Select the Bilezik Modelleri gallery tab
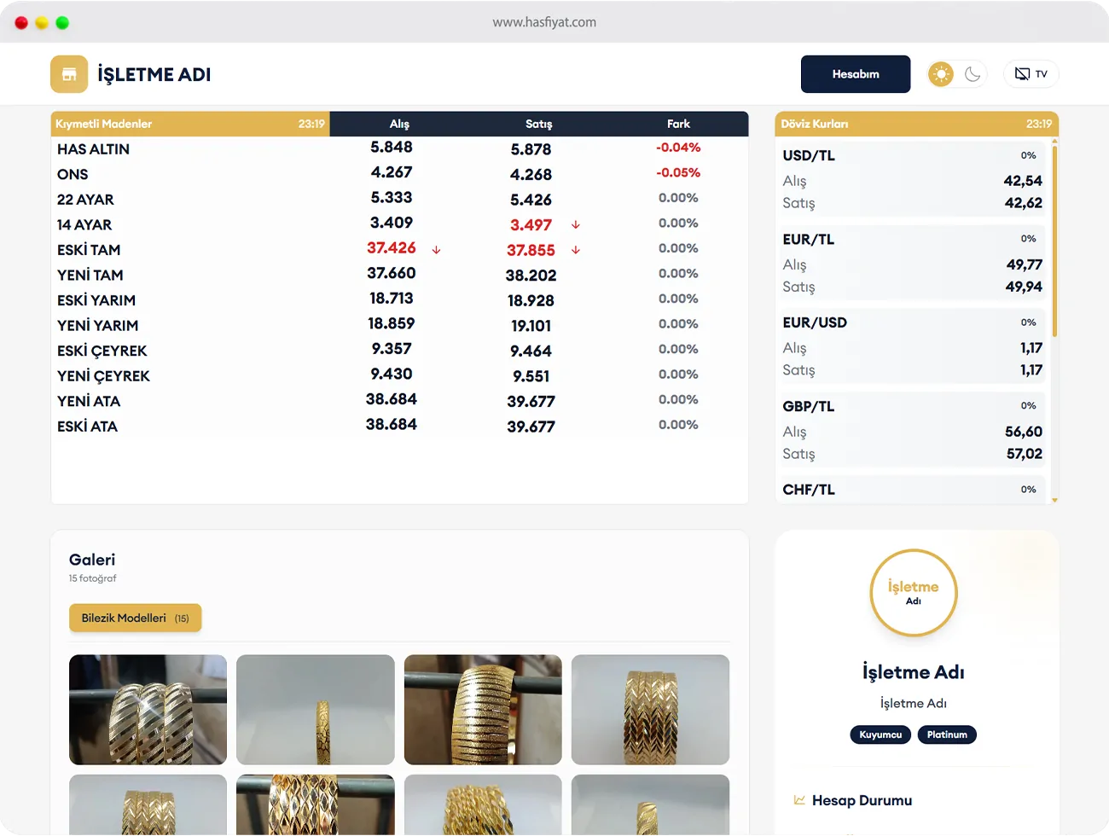This screenshot has height=836, width=1109. click(135, 618)
